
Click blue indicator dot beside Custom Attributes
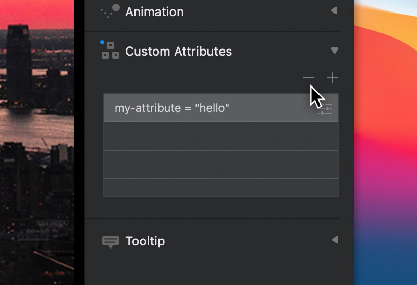pyautogui.click(x=102, y=42)
